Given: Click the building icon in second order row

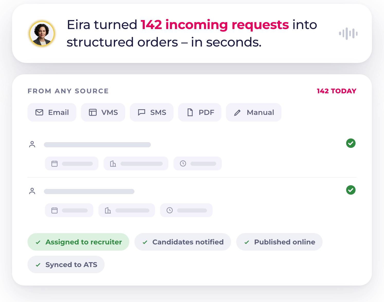Looking at the screenshot, I should point(108,210).
